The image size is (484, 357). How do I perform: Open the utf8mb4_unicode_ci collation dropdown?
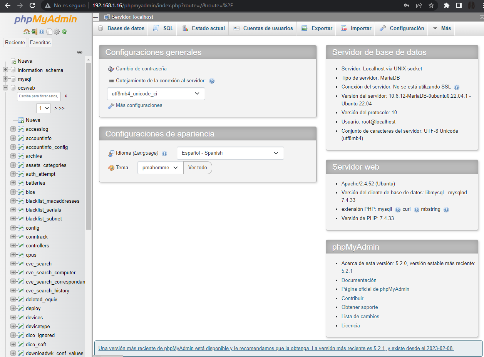point(156,94)
